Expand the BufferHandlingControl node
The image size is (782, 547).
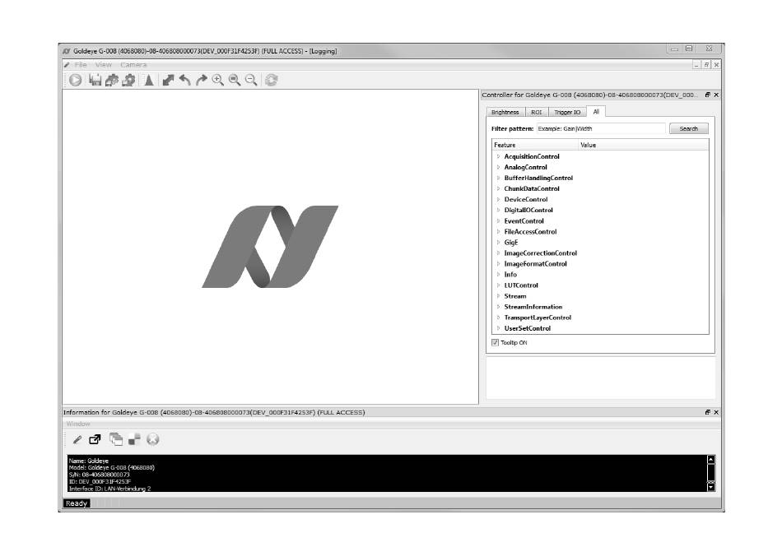tap(498, 178)
